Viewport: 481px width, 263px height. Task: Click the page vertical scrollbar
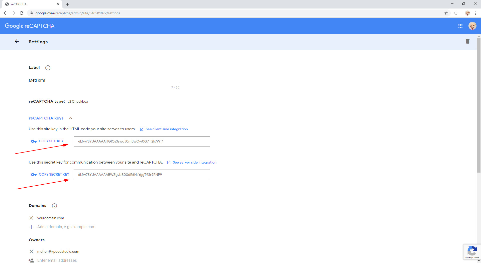click(479, 105)
